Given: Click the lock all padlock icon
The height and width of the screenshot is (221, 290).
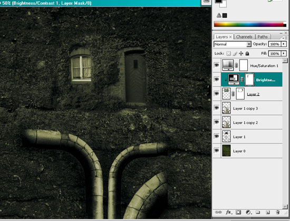Looking at the screenshot, I should tap(247, 53).
